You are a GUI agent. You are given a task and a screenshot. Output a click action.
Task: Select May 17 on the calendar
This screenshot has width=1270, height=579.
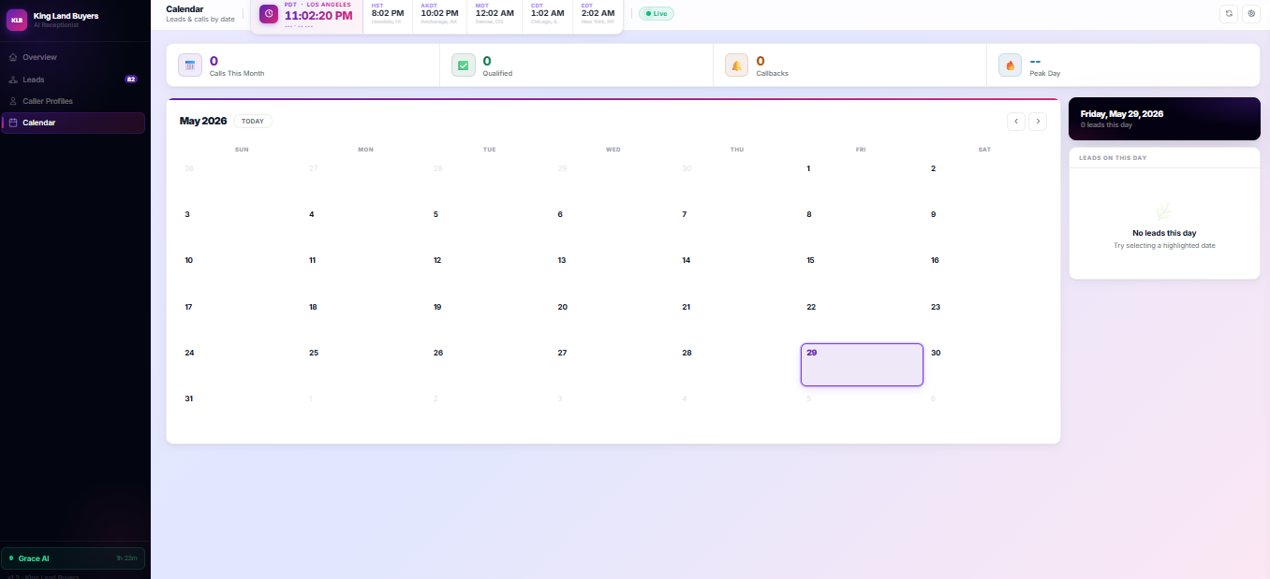point(242,318)
